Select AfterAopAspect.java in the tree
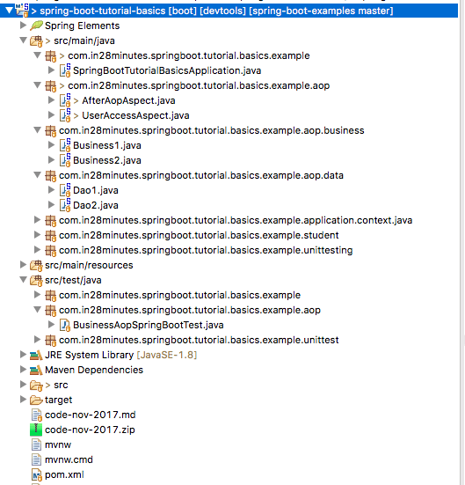 coord(128,100)
